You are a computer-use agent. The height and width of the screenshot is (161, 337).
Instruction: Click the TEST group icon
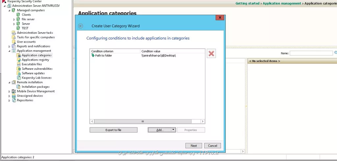click(x=18, y=28)
